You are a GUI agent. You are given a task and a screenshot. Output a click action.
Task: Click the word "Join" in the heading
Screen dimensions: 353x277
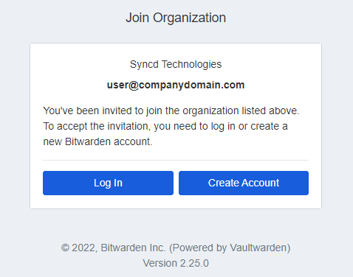tap(137, 18)
